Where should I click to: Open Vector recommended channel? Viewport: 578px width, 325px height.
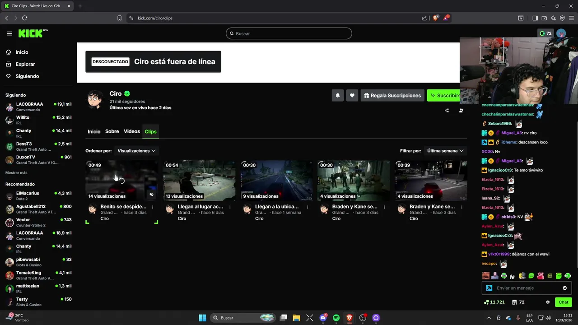click(38, 222)
